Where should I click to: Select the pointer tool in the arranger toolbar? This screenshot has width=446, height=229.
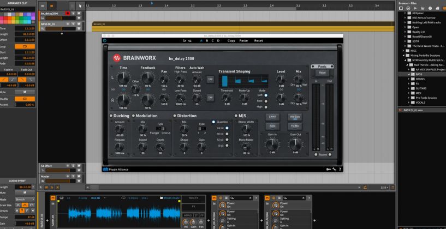(80, 5)
